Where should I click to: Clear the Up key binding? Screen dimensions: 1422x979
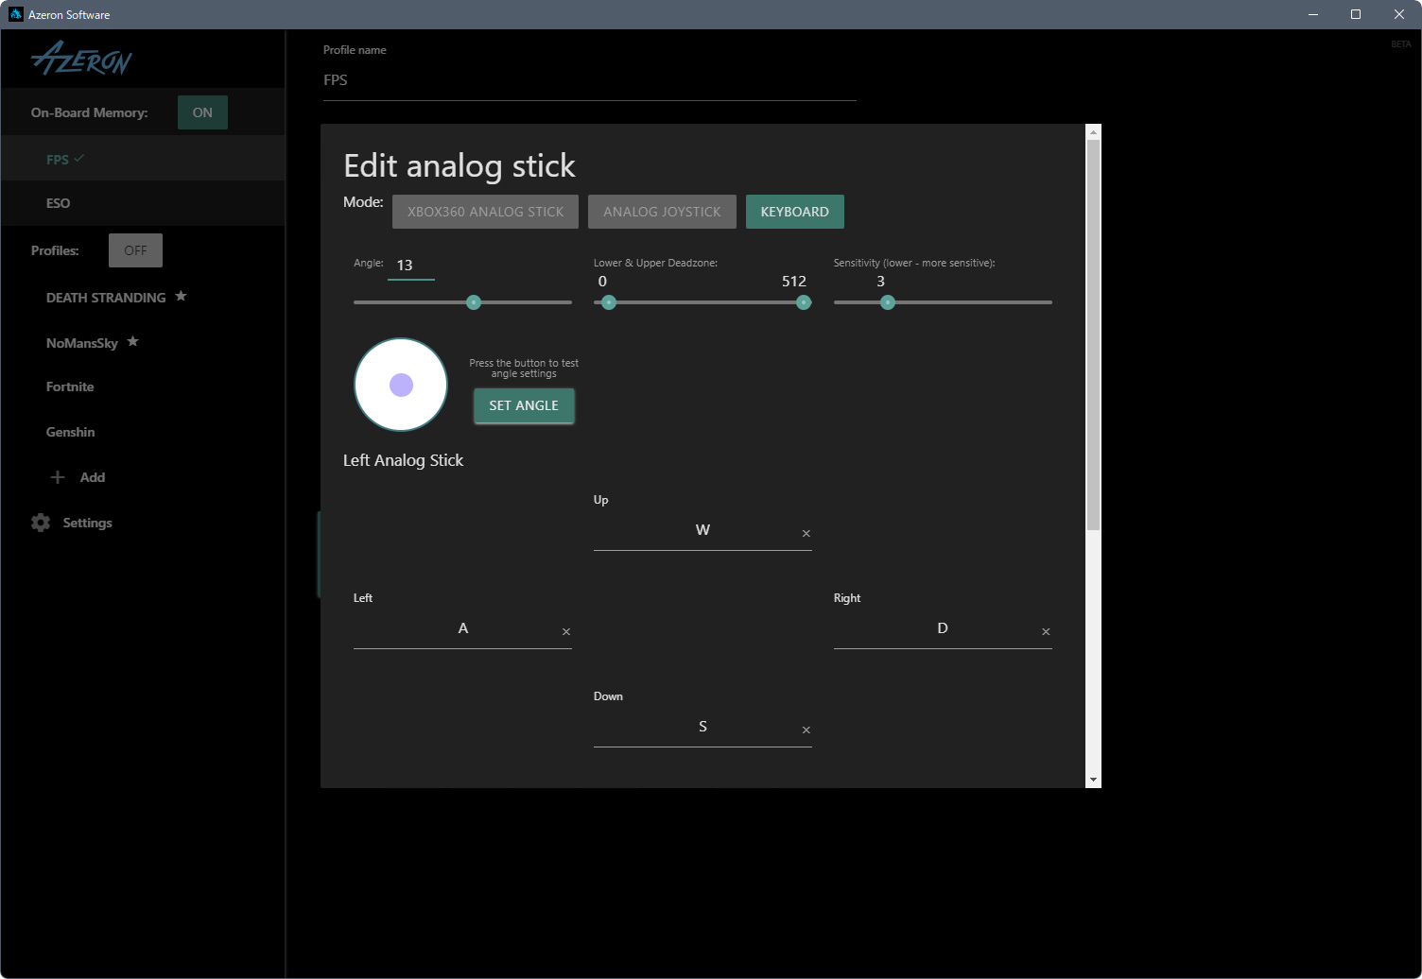point(806,534)
